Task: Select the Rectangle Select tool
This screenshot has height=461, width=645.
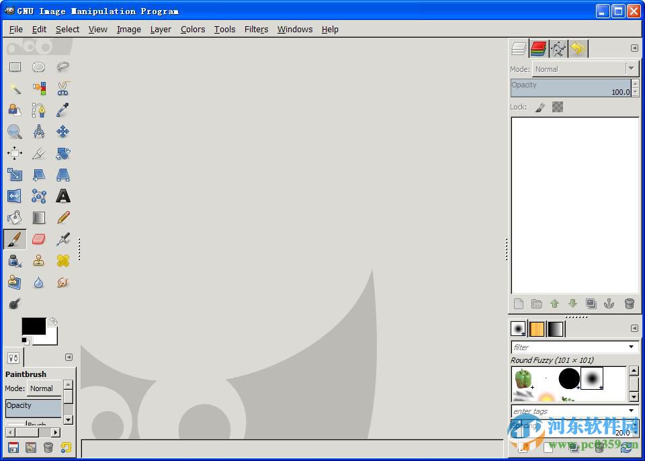Action: tap(15, 67)
